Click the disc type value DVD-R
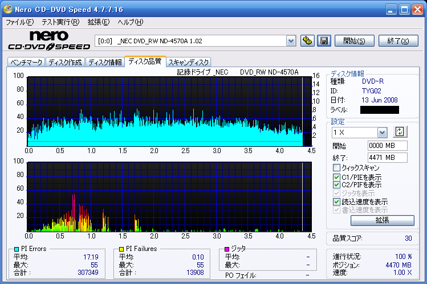The width and height of the screenshot is (427, 284). pyautogui.click(x=373, y=81)
